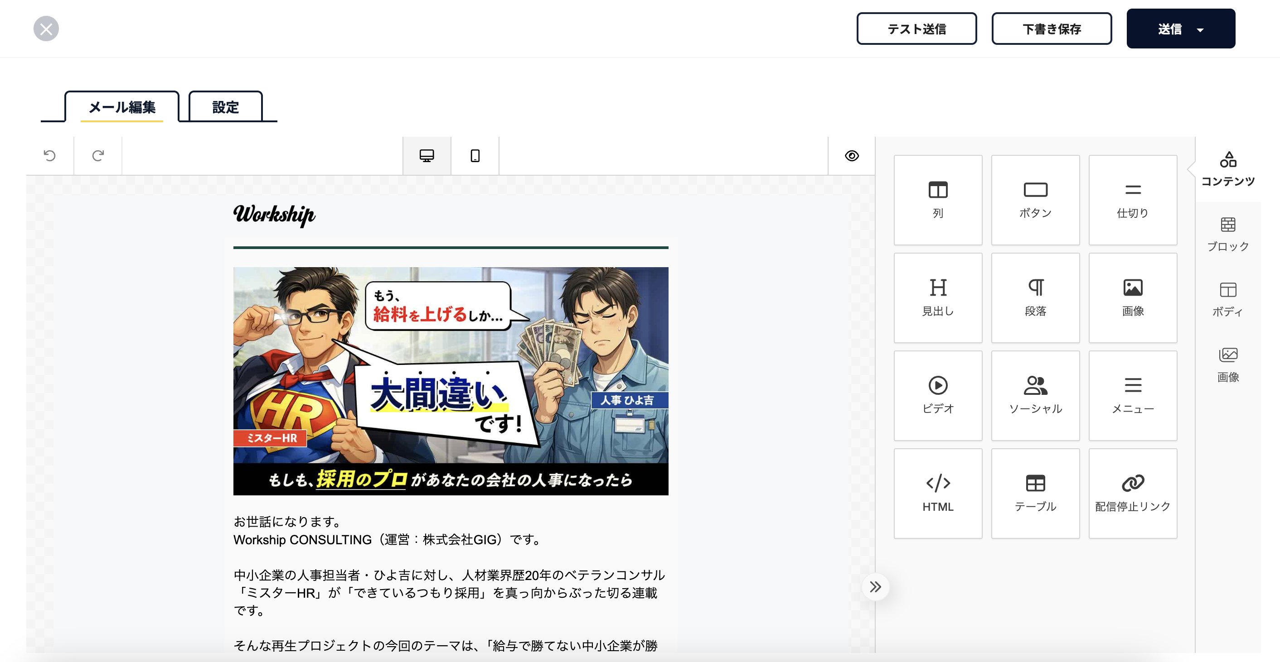Select the テーブル table block

coord(1035,493)
